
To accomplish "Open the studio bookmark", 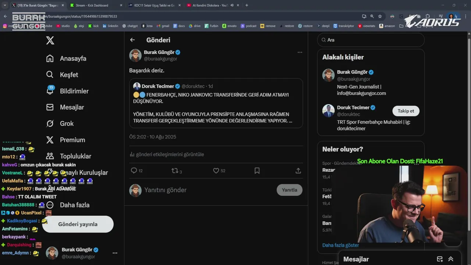I will (63, 26).
